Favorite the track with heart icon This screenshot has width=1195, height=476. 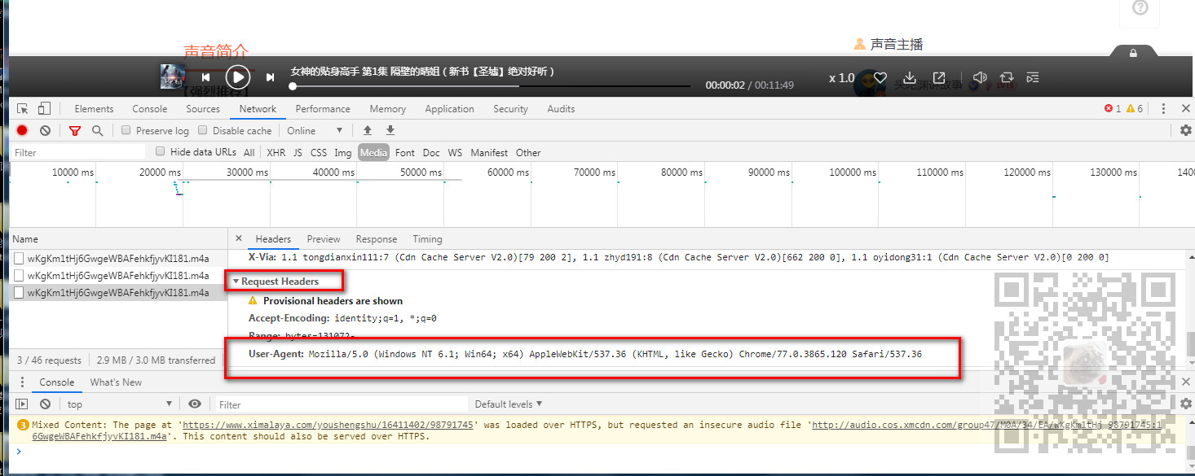coord(880,78)
